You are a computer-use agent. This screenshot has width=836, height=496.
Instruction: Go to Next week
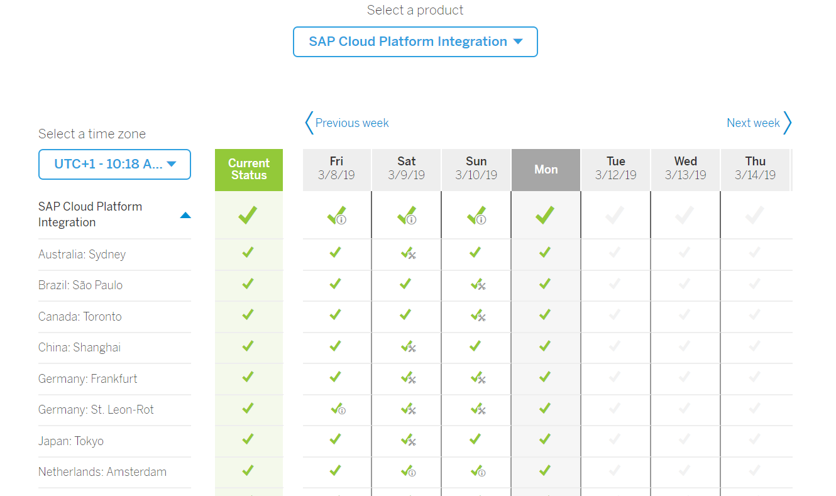759,123
